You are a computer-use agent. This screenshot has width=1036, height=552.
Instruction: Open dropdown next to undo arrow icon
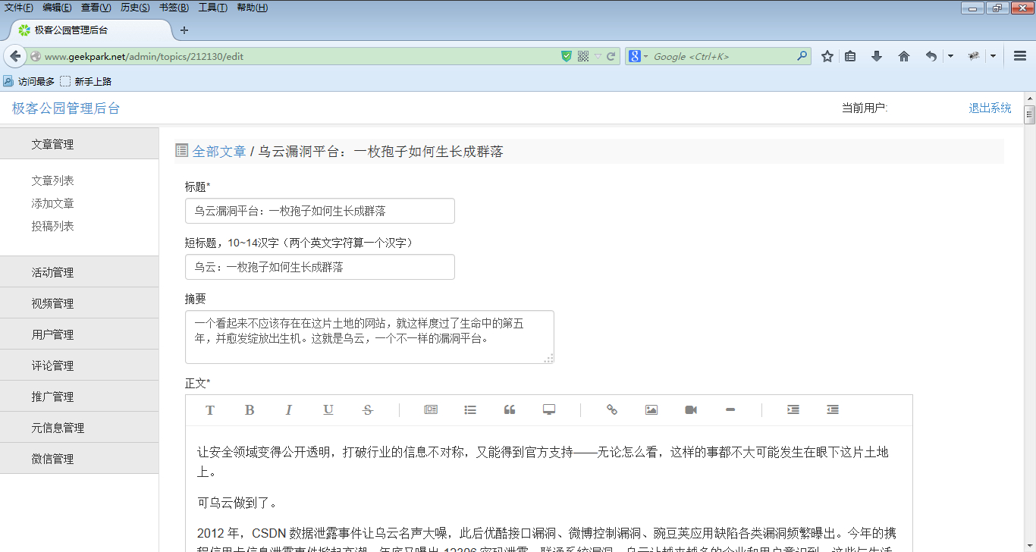[x=950, y=56]
